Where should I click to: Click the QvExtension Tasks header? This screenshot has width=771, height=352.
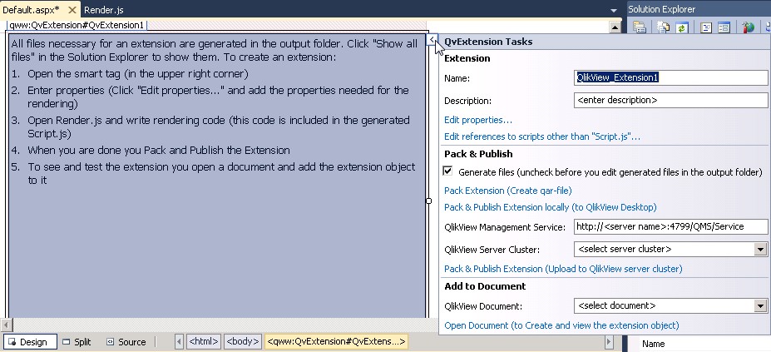point(488,42)
